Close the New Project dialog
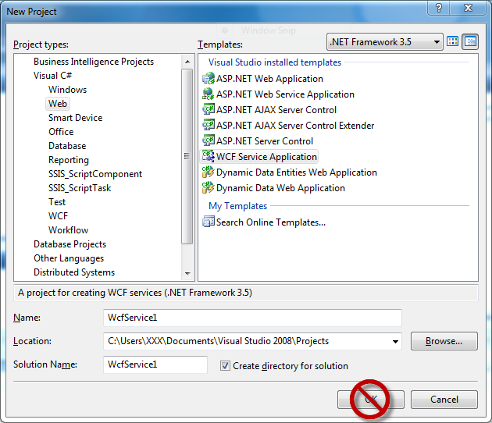492x423 pixels. click(468, 8)
